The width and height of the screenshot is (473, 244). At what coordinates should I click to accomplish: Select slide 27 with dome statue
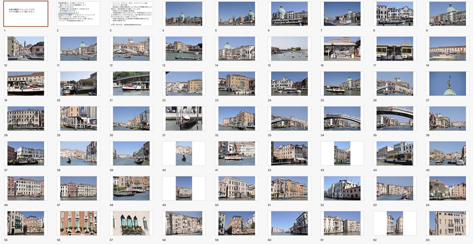pos(448,84)
